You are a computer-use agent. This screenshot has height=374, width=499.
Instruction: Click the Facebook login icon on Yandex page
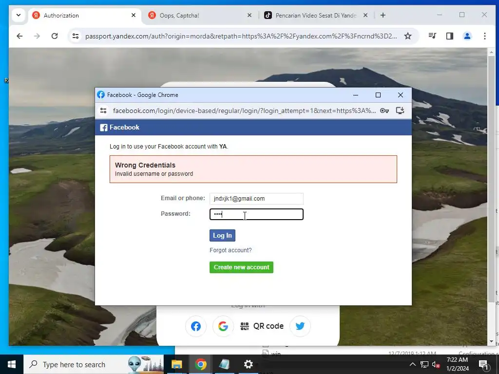[x=196, y=326]
